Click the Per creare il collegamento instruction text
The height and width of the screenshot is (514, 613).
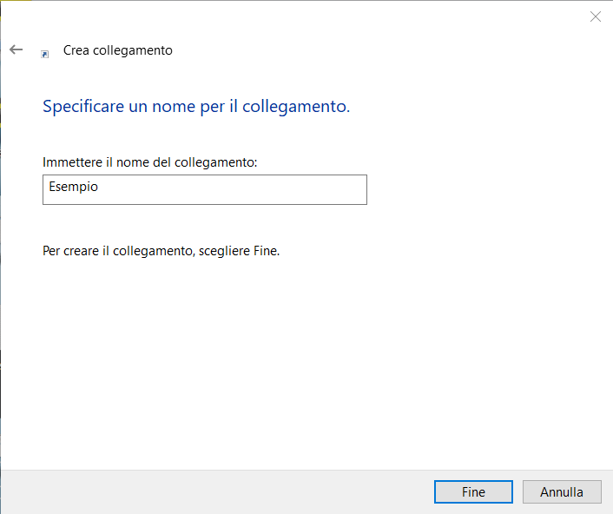click(x=161, y=251)
